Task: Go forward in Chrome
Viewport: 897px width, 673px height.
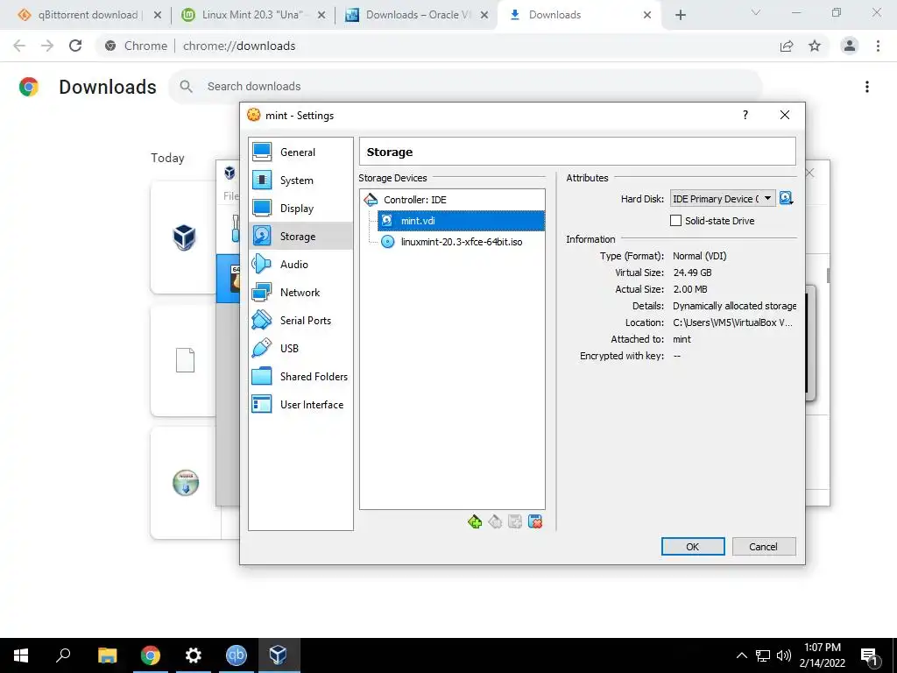Action: 47,46
